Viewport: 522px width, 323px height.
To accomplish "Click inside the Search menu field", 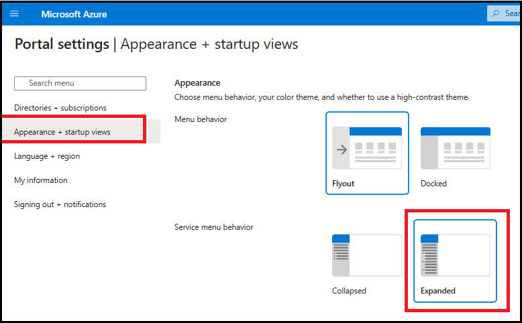I will [x=80, y=83].
